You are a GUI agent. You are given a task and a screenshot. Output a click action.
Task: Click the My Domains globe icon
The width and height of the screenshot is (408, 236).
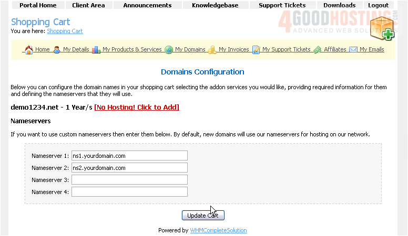tap(169, 50)
